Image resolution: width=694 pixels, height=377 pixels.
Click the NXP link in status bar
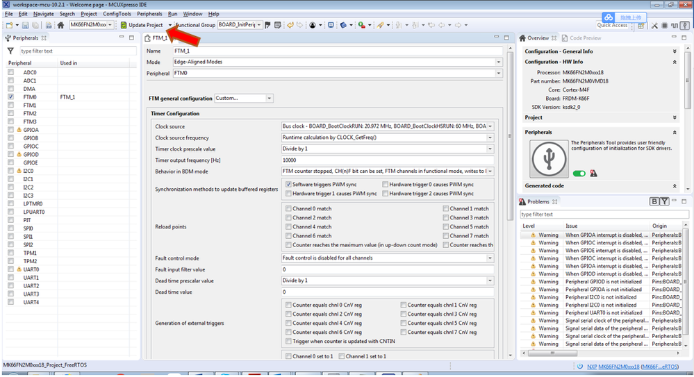[x=592, y=367]
